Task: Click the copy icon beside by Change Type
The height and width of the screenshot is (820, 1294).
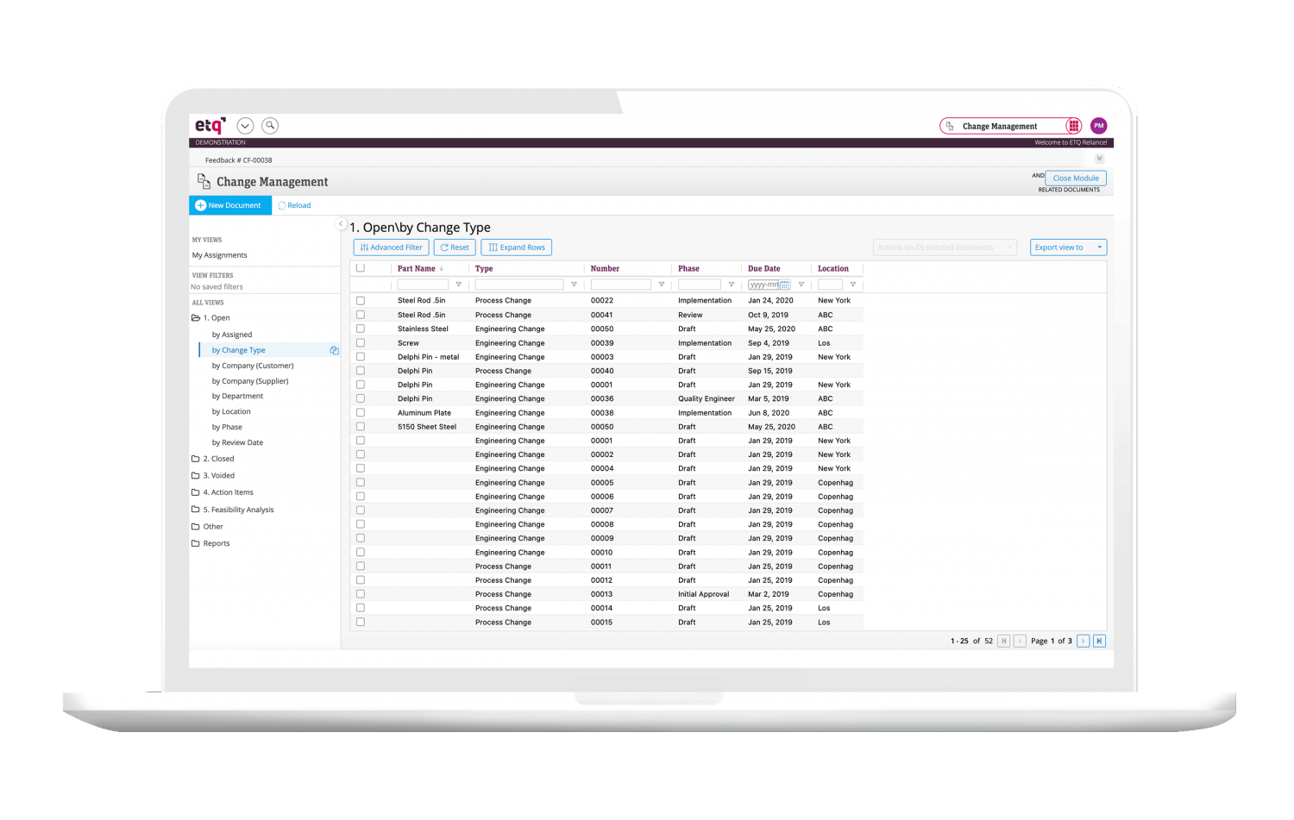Action: click(334, 350)
